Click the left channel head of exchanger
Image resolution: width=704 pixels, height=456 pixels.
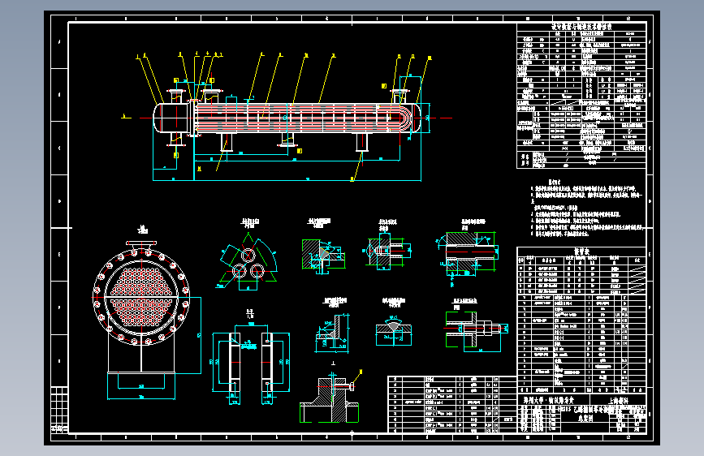(x=171, y=118)
